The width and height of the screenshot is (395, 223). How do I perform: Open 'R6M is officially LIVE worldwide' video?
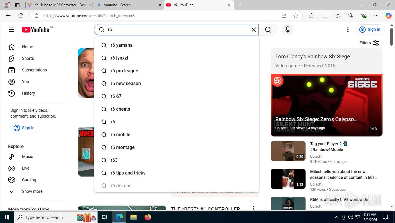tap(339, 199)
